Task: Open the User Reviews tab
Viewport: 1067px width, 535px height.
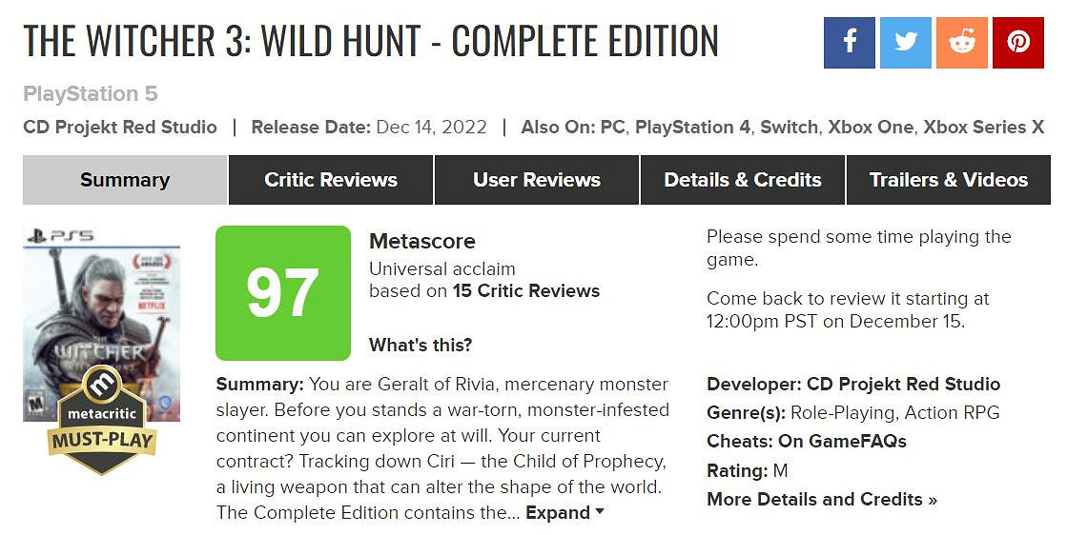Action: [x=537, y=180]
